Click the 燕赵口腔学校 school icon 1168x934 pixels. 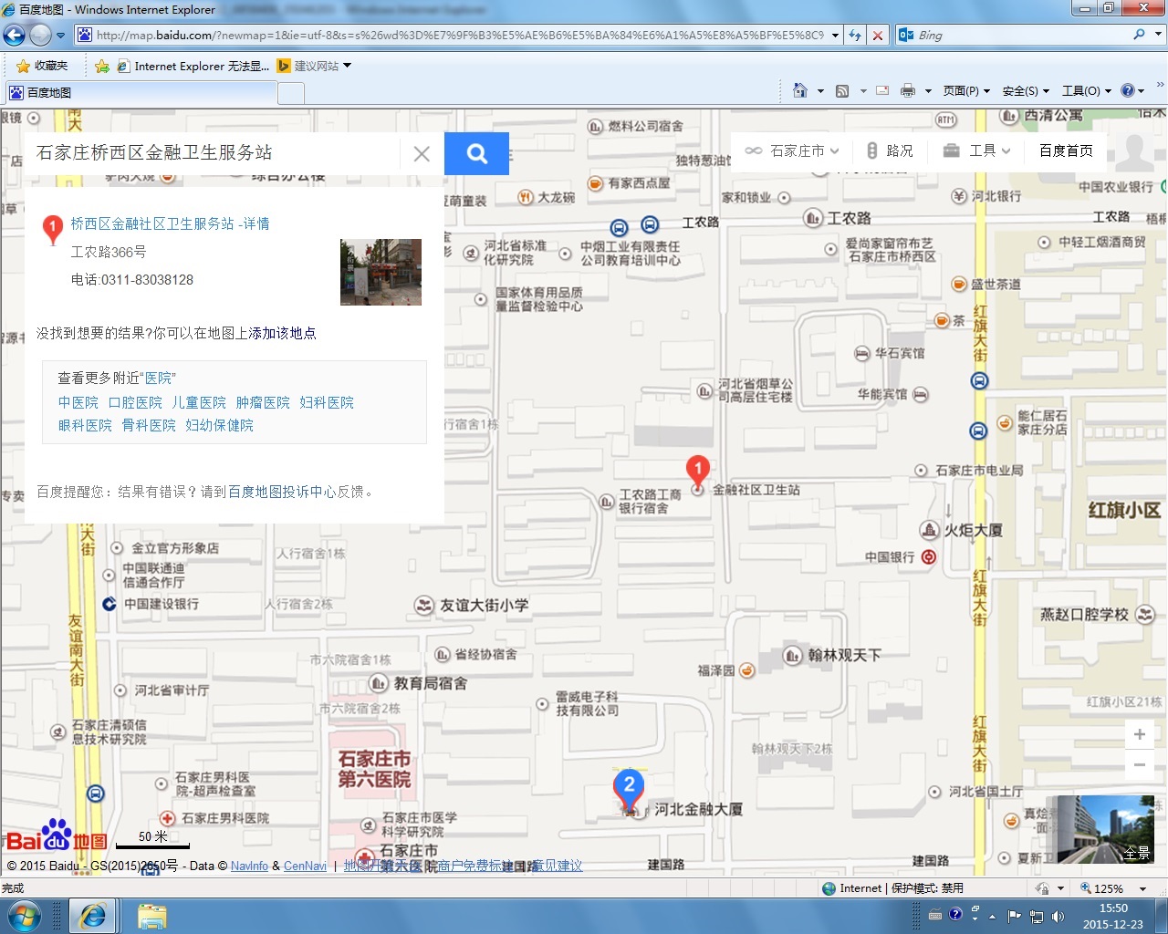pos(1145,615)
